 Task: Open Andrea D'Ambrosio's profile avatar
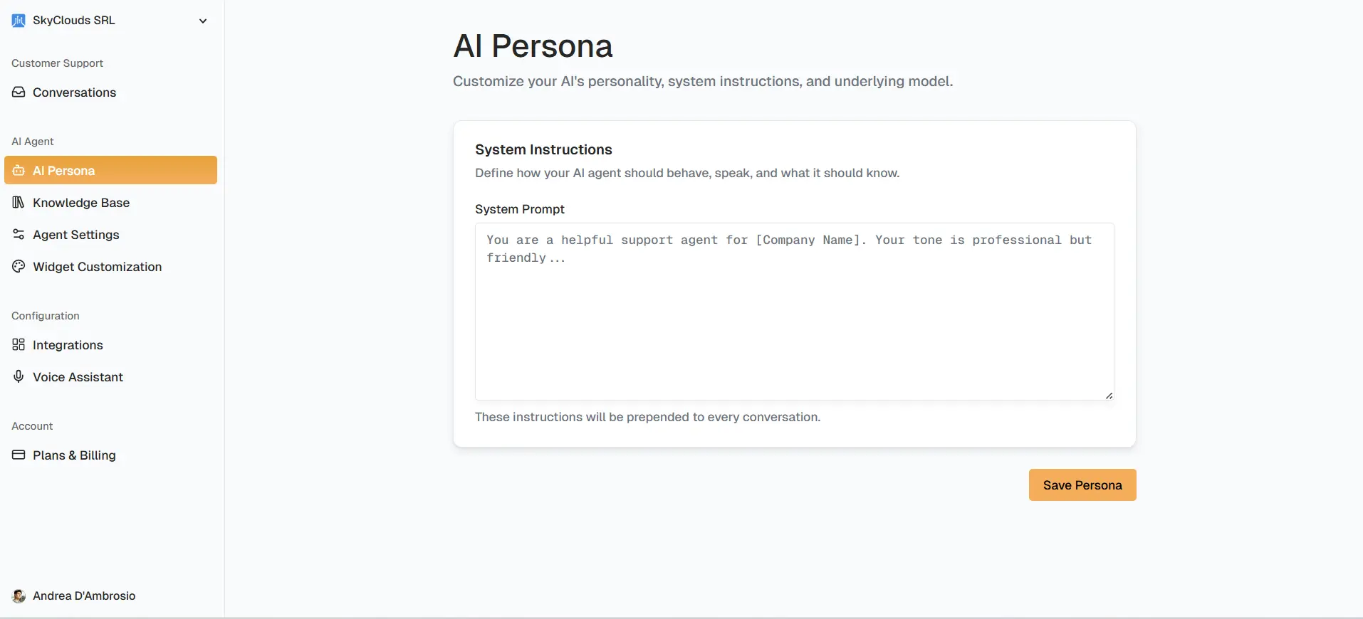point(19,596)
